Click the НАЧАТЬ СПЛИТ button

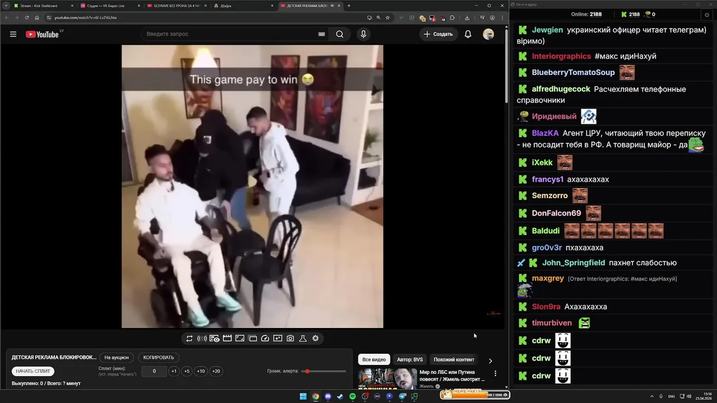coord(33,371)
